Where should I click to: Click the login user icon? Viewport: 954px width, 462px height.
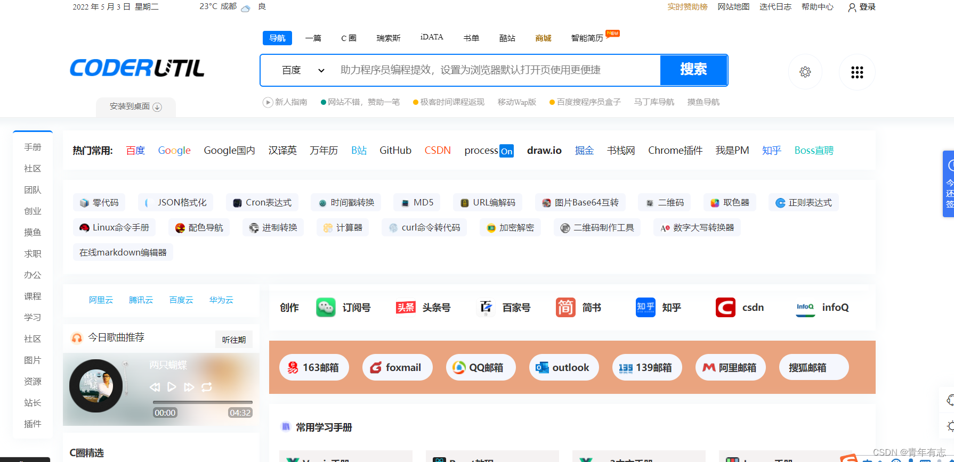852,7
